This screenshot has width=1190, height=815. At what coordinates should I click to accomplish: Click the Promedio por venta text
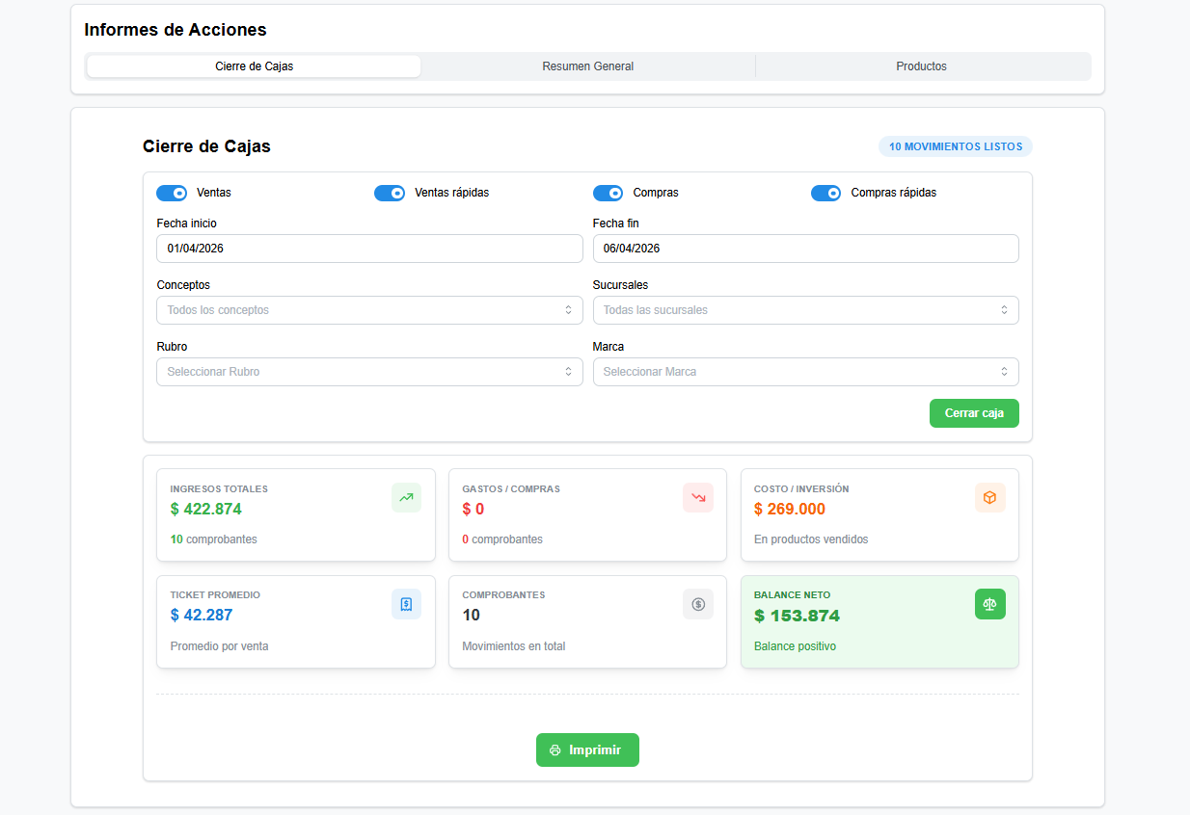pos(219,646)
